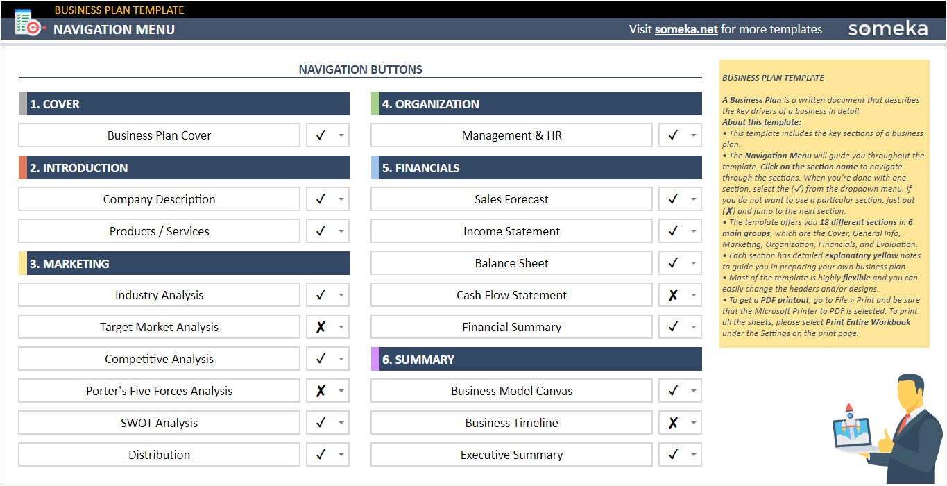Click the yellow template notes box
Image resolution: width=947 pixels, height=486 pixels.
[824, 203]
